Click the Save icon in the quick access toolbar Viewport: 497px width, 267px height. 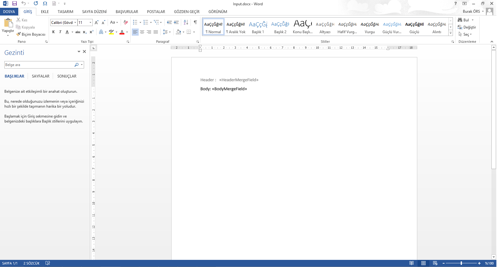click(x=14, y=3)
